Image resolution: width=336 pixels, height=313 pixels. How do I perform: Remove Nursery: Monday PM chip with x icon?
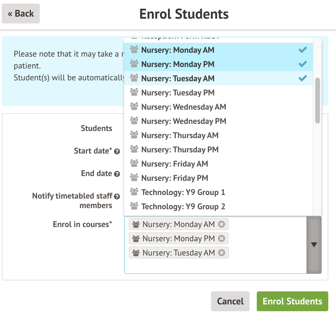click(x=221, y=239)
